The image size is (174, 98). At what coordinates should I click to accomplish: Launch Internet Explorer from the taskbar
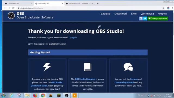click(x=11, y=96)
